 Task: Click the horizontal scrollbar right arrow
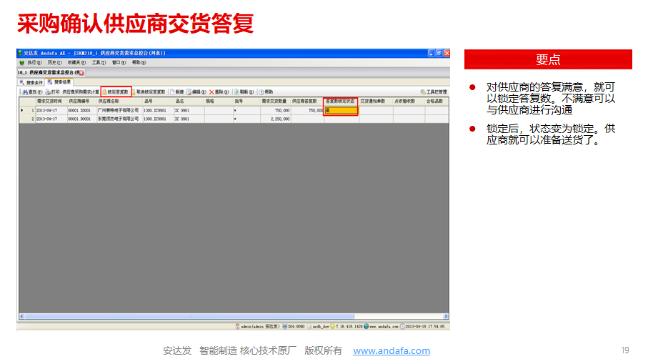[446, 316]
